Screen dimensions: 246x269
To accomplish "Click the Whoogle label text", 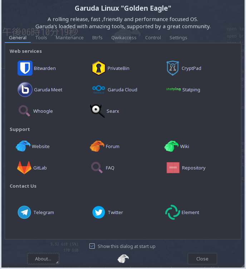I will (x=43, y=111).
